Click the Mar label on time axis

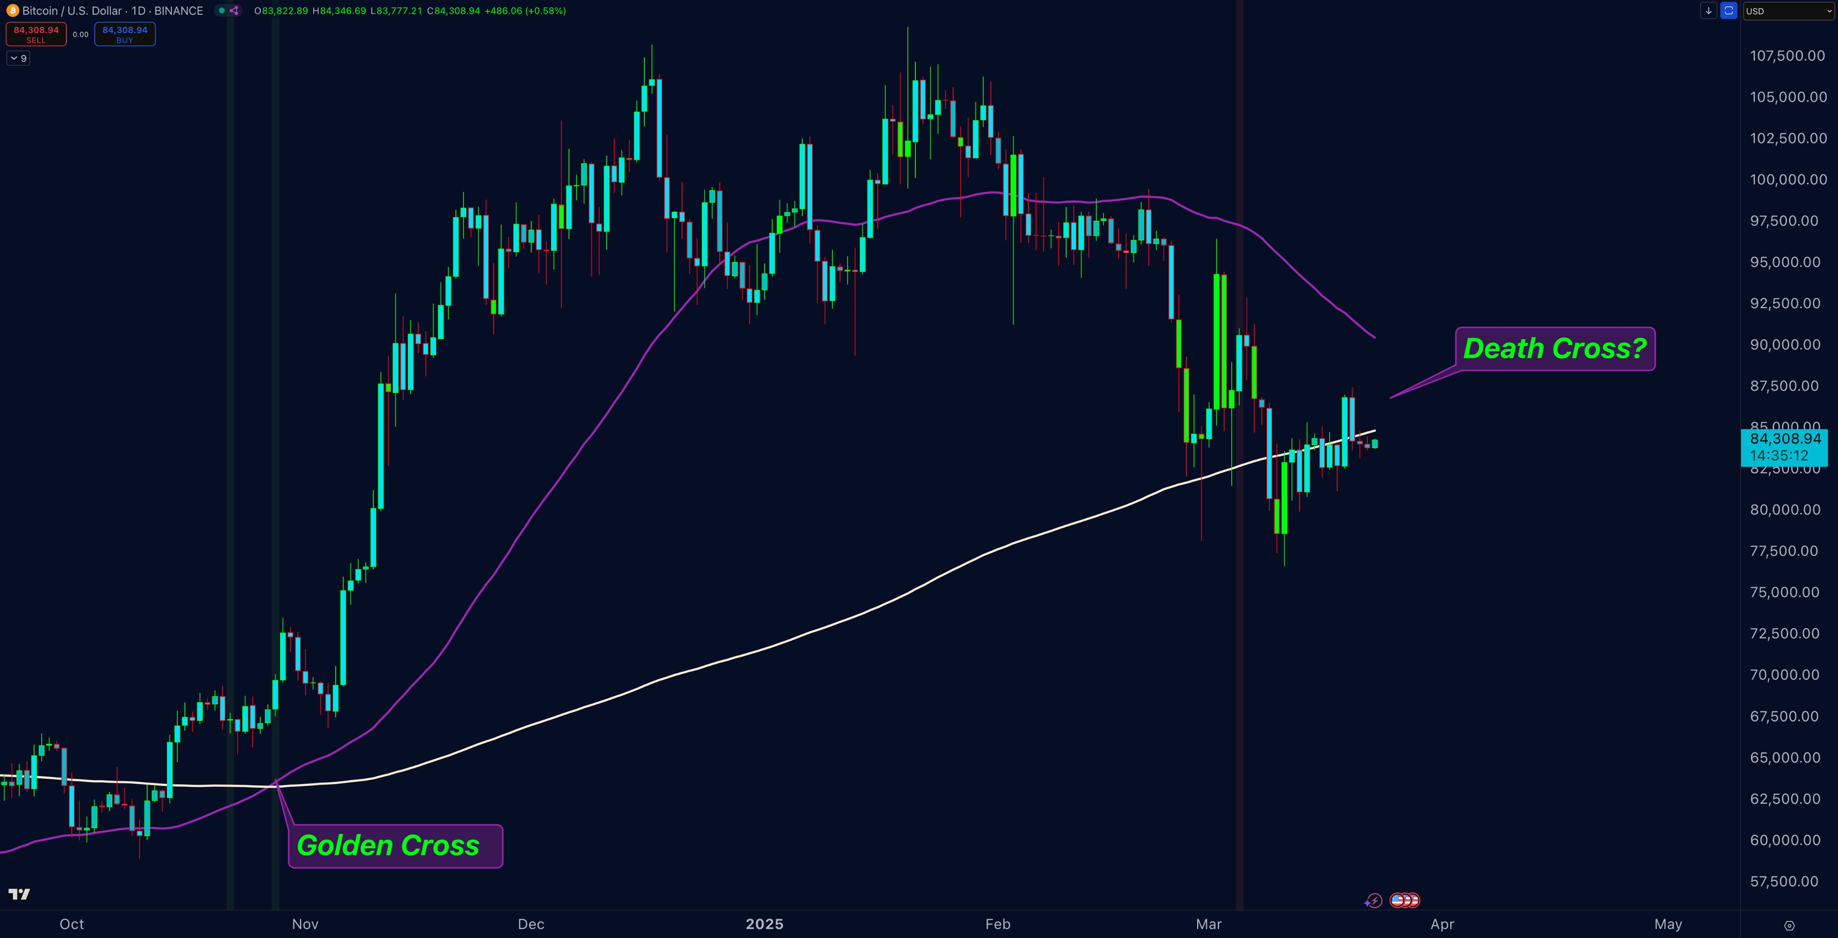[1208, 925]
